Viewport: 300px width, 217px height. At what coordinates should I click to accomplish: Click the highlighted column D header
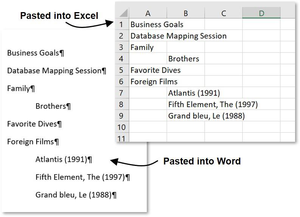coord(261,13)
